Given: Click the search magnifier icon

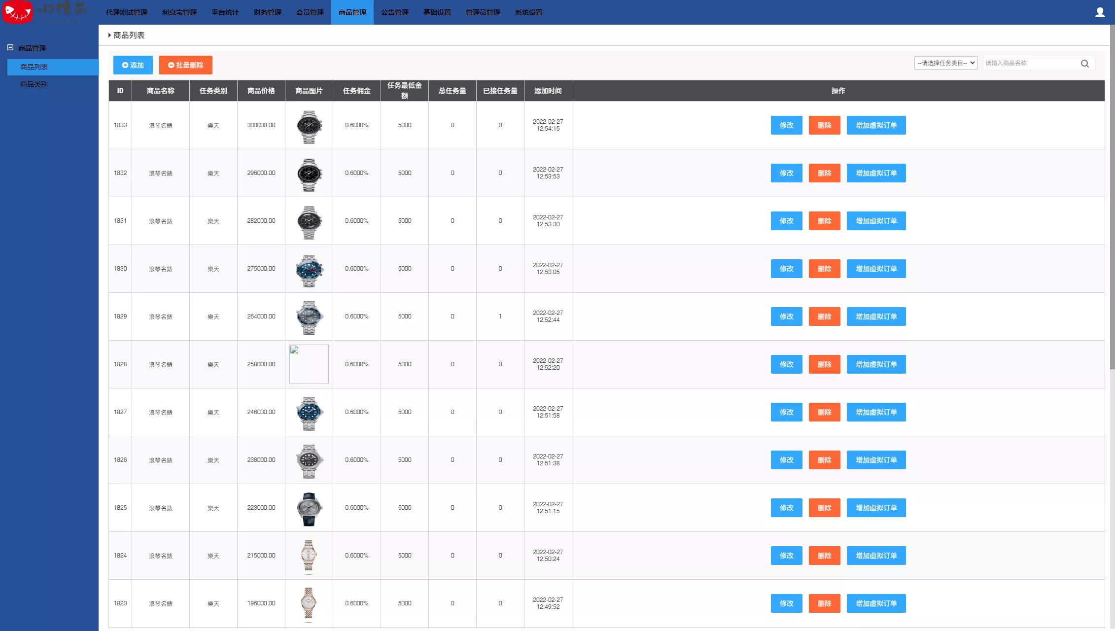Looking at the screenshot, I should point(1084,64).
